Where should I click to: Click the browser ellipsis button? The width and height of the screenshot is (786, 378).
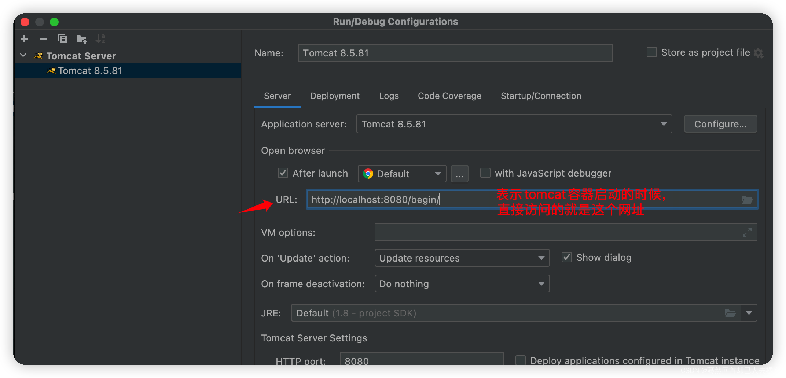[459, 174]
